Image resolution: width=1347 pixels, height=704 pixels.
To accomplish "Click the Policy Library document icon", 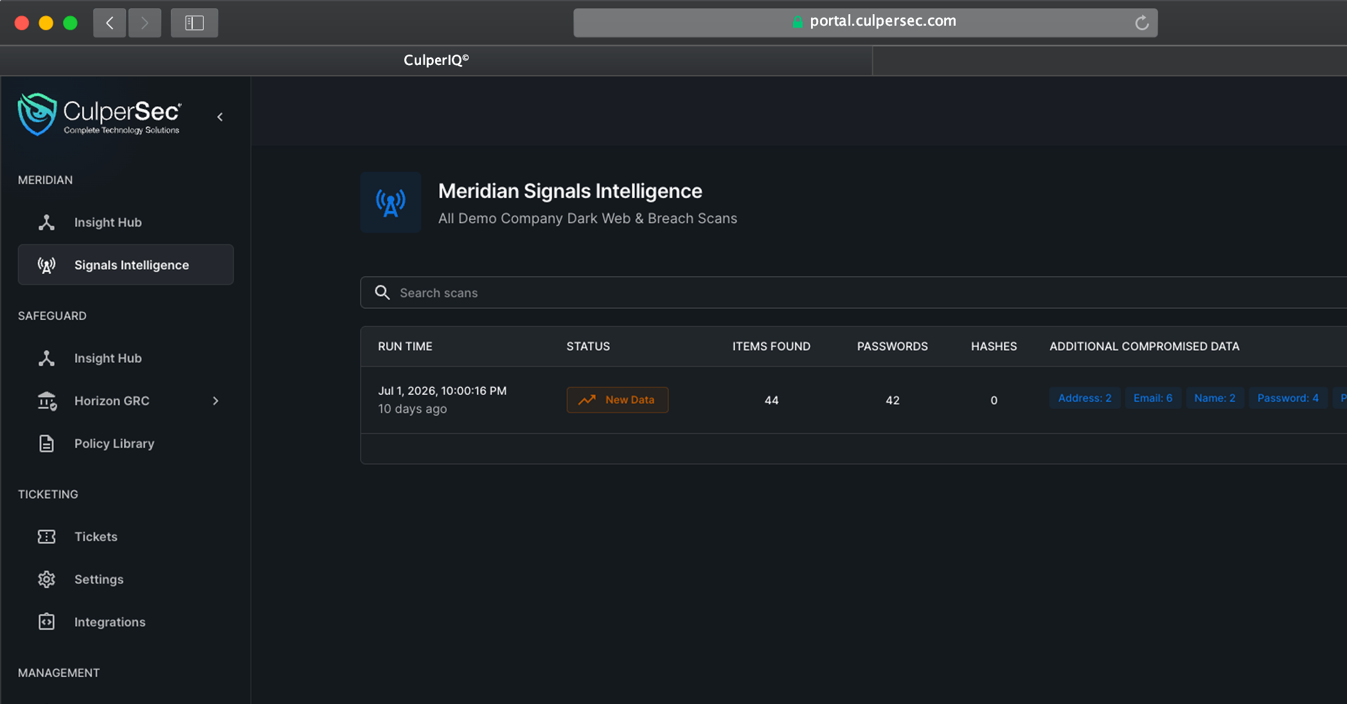I will pyautogui.click(x=46, y=444).
